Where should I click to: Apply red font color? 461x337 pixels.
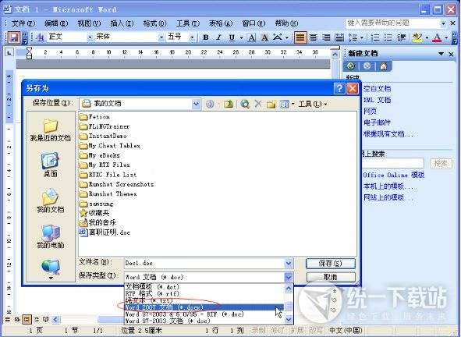[x=437, y=37]
